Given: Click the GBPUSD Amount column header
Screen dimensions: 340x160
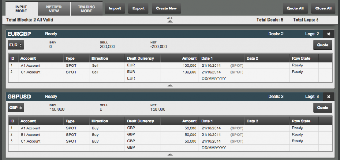Looking at the screenshot, I should [x=179, y=121].
